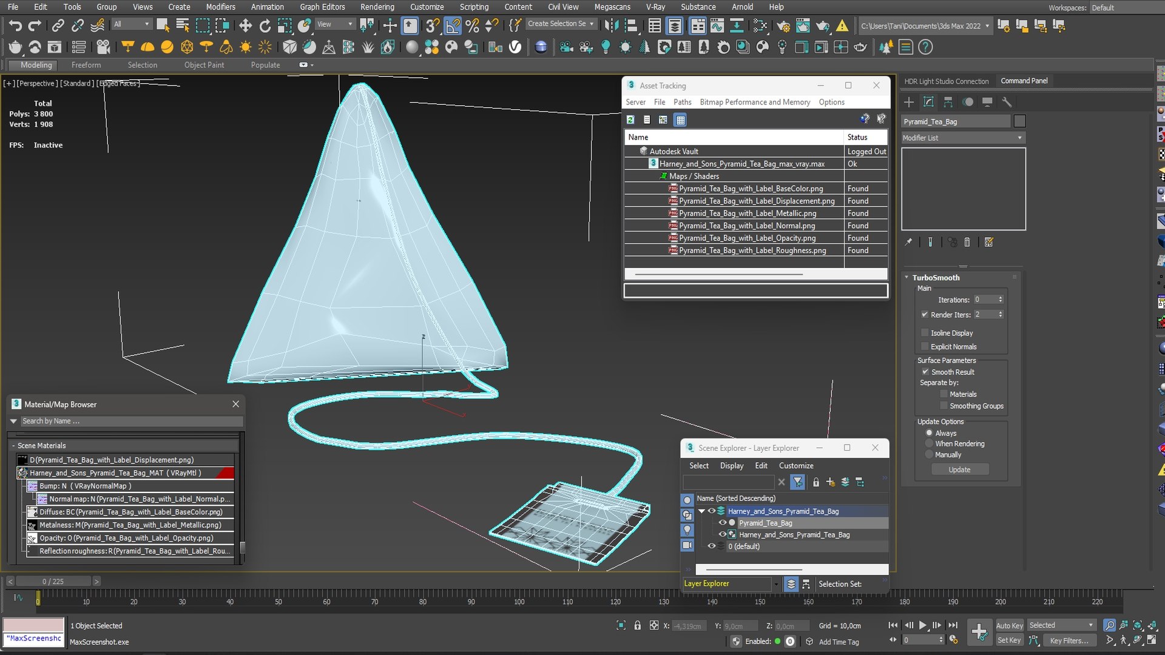Click the Pin Stack icon under modifier stack
The width and height of the screenshot is (1165, 655).
click(908, 242)
